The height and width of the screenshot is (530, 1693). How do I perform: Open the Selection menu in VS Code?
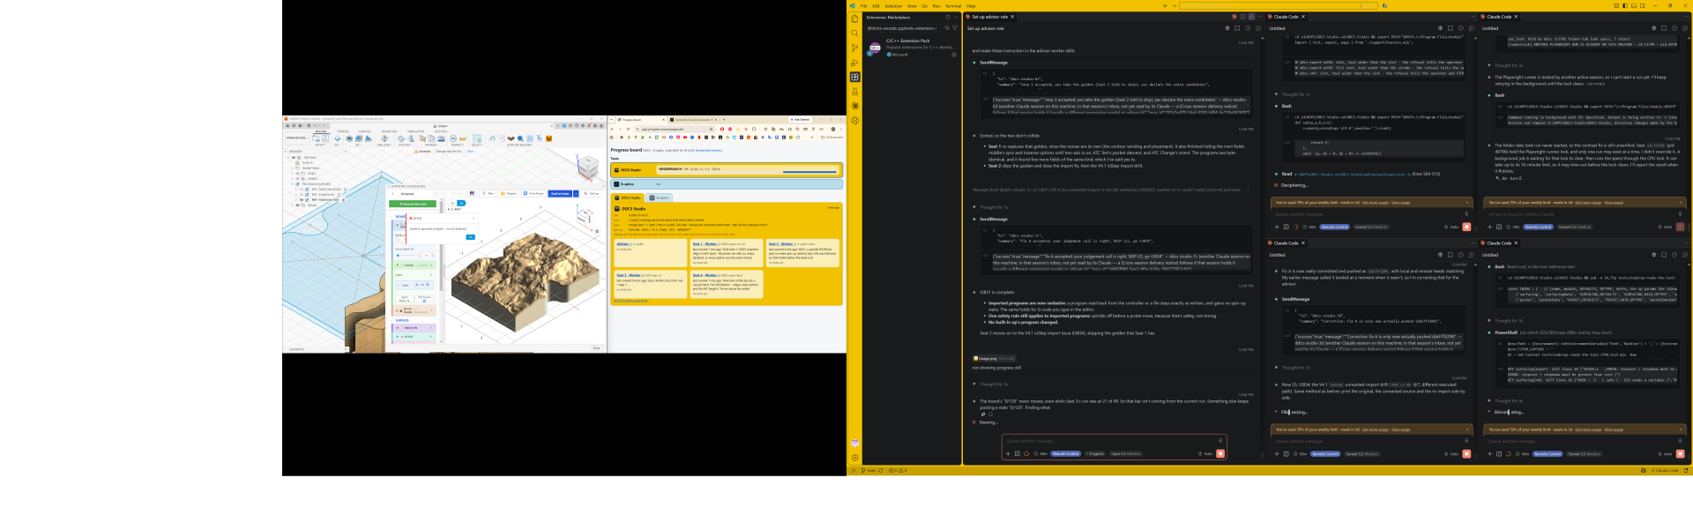[x=893, y=6]
